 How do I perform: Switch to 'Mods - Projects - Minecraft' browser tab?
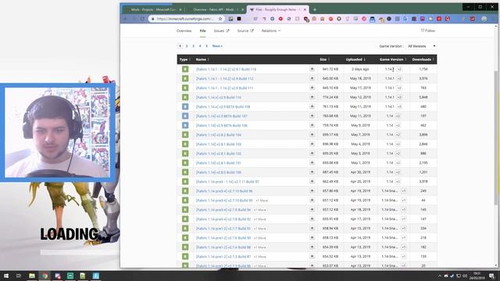153,9
